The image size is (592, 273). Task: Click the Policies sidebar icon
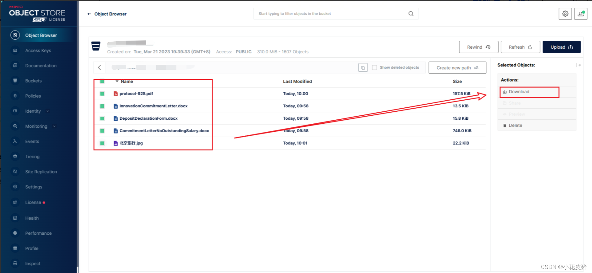click(15, 96)
